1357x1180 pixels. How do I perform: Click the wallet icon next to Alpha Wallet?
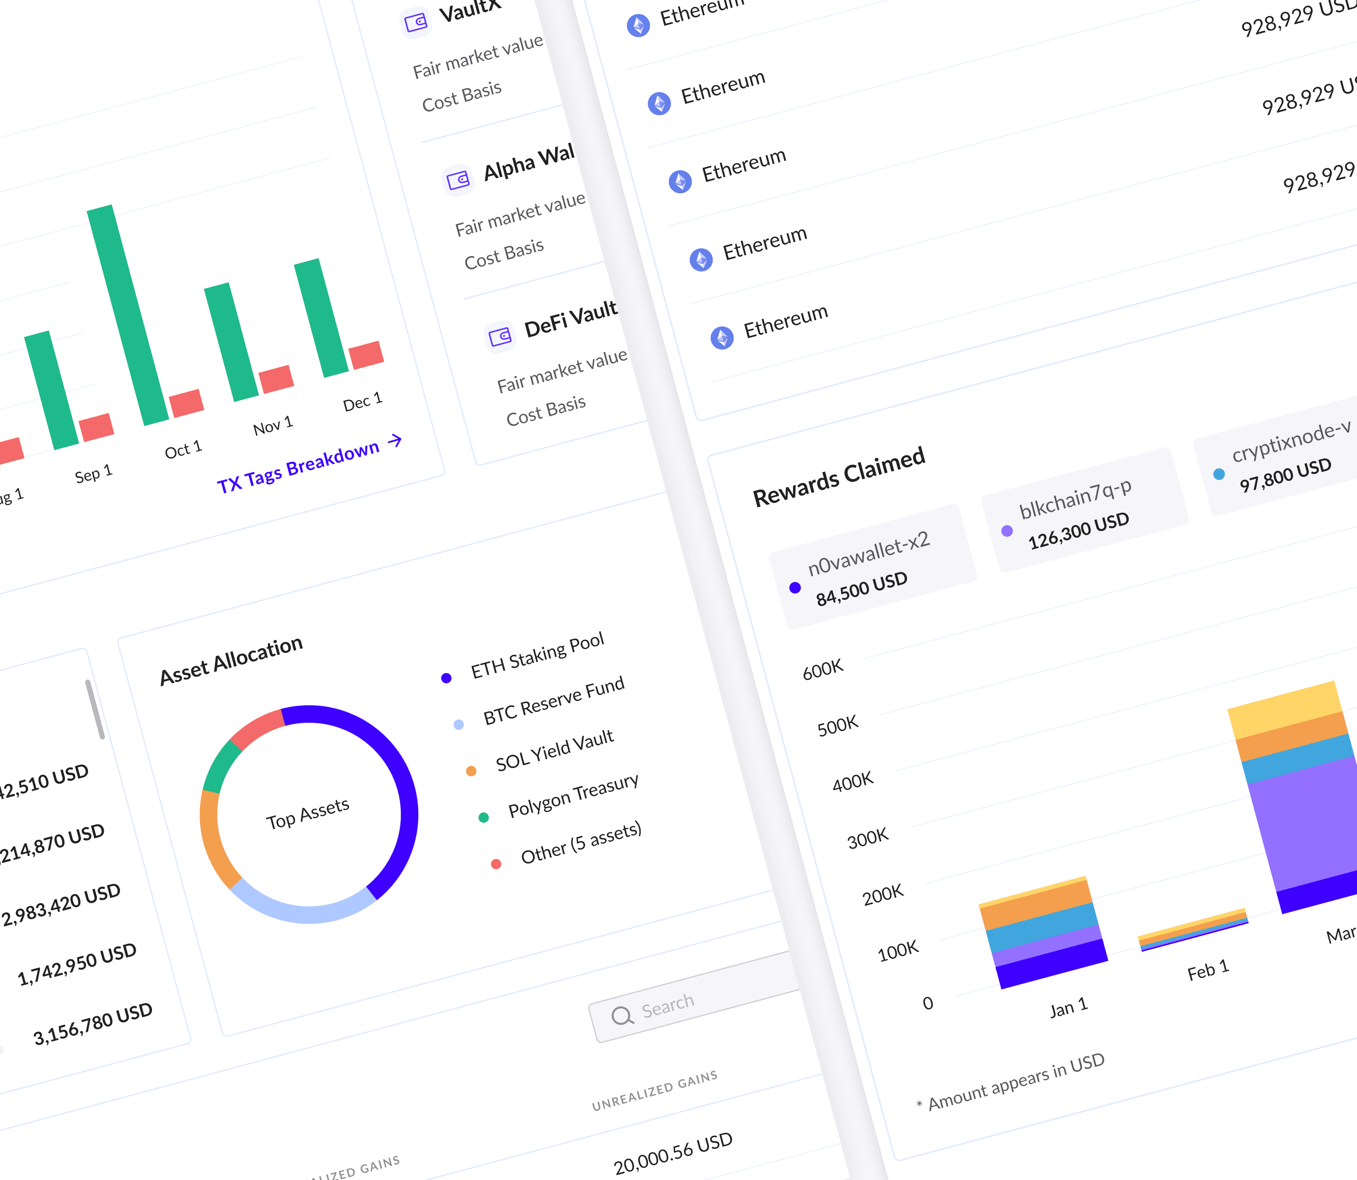click(x=458, y=180)
